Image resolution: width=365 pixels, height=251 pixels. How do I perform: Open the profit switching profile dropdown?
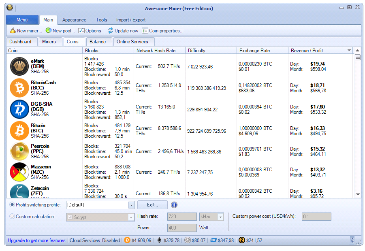131,205
